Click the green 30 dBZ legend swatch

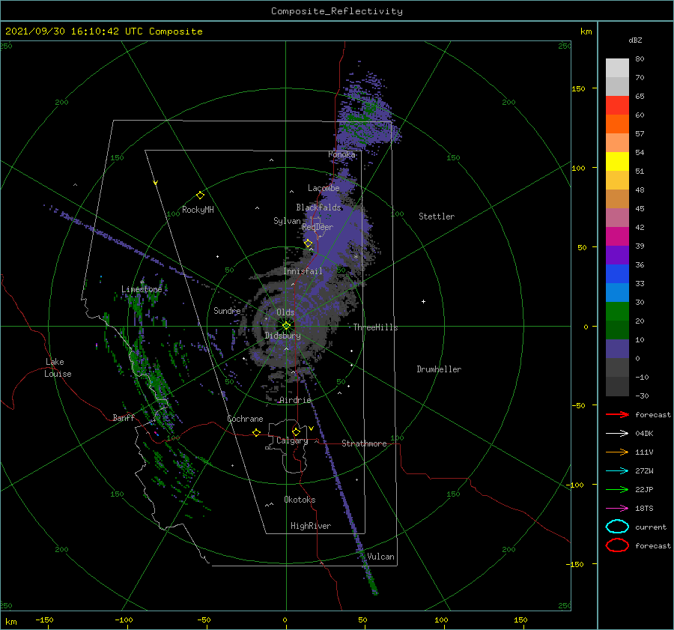(617, 311)
